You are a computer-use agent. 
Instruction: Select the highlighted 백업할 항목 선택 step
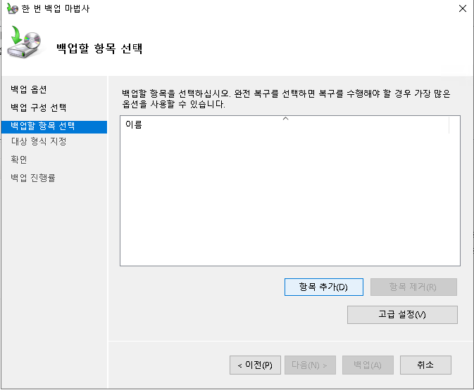42,126
